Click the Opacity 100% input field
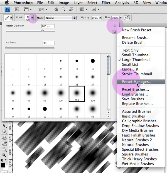 pyautogui.click(x=95, y=18)
